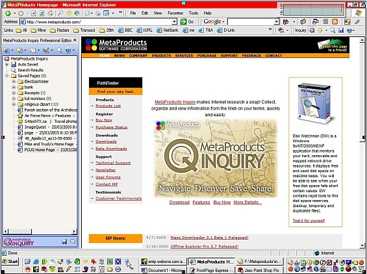This screenshot has width=367, height=274.
Task: Click the Email this page to a friend icon
Action: tap(332, 45)
